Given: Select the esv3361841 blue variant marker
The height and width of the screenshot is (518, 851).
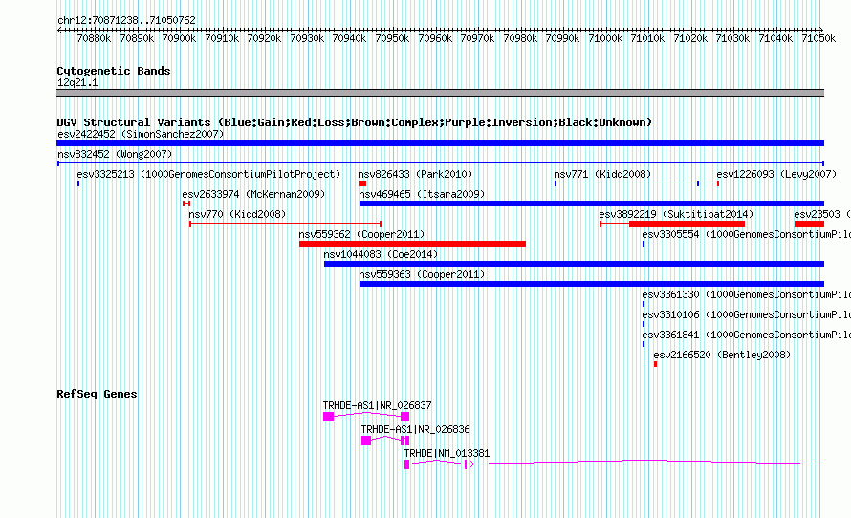Looking at the screenshot, I should pos(644,344).
